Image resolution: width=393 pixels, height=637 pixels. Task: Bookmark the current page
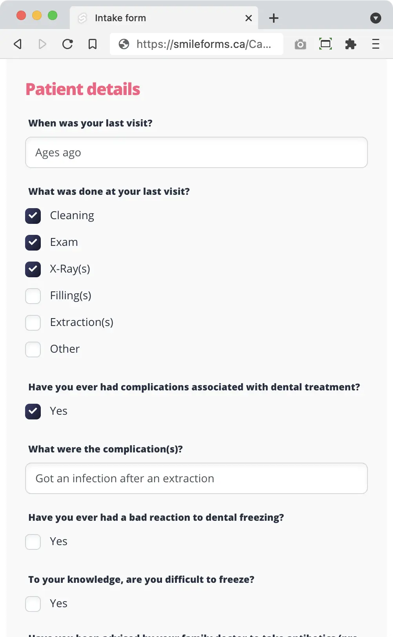92,44
